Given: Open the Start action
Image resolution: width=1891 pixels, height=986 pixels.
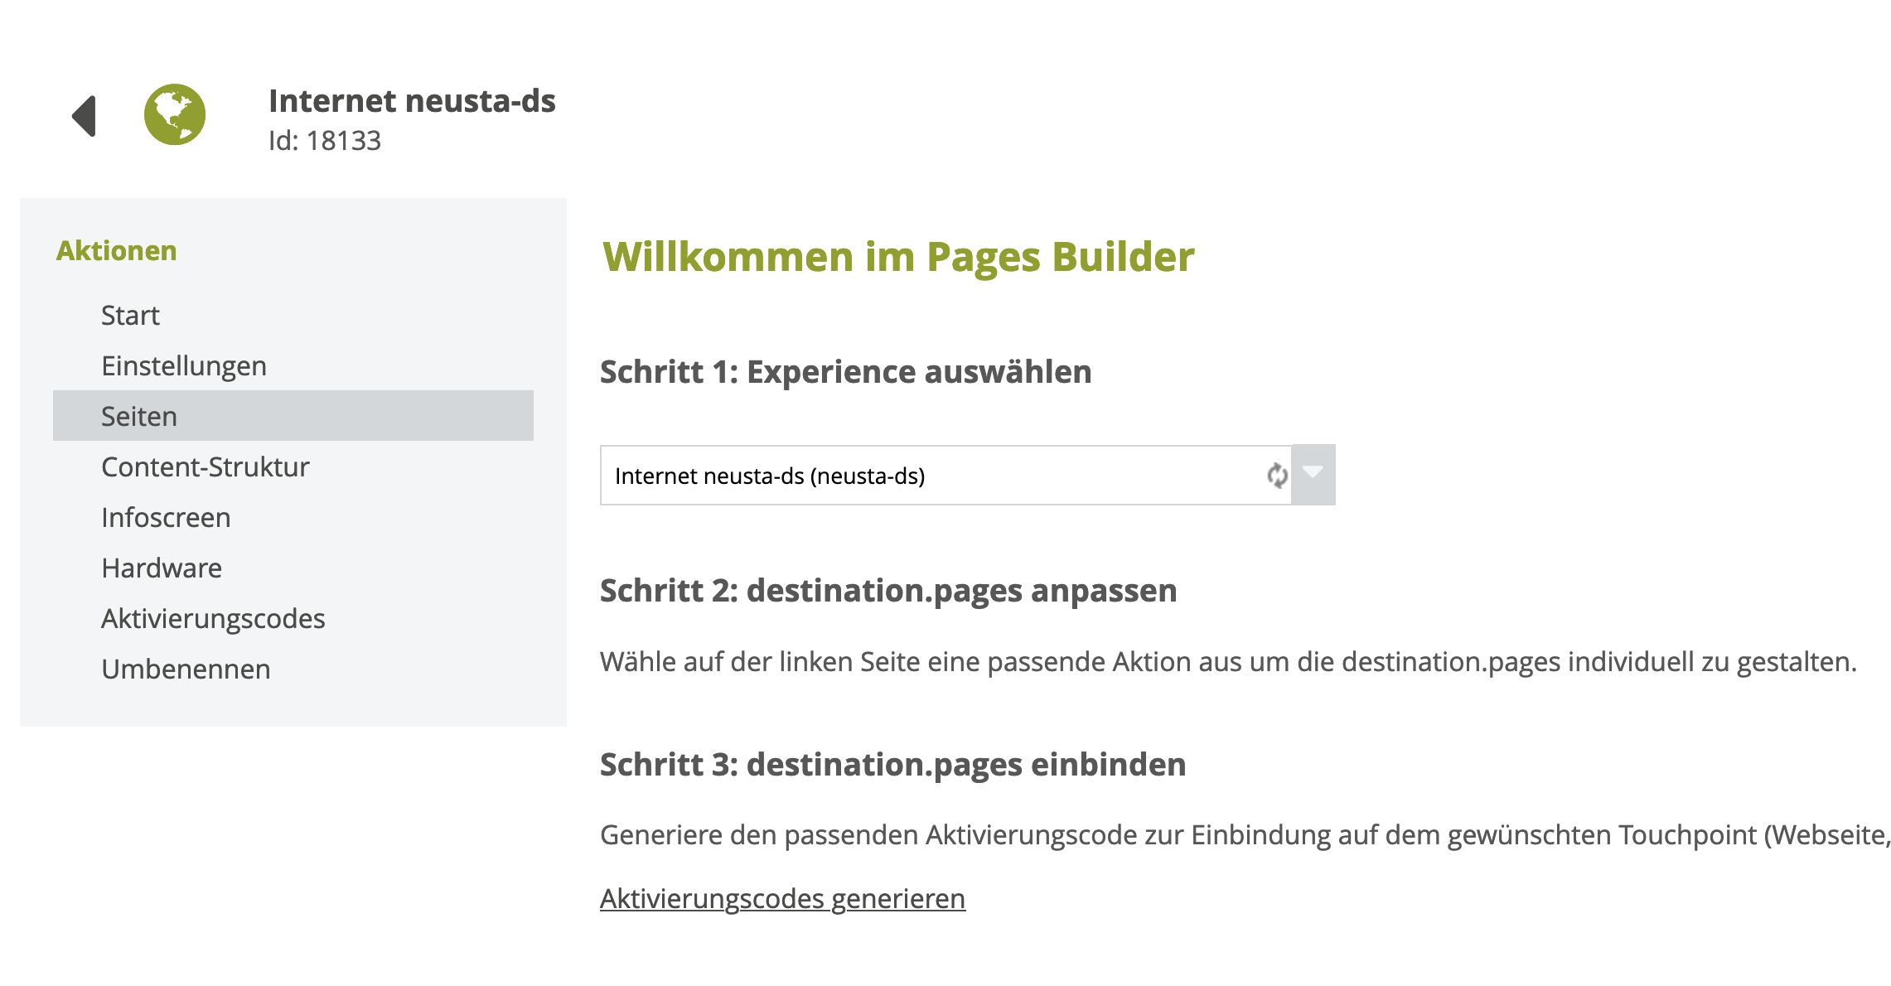Looking at the screenshot, I should pos(130,315).
